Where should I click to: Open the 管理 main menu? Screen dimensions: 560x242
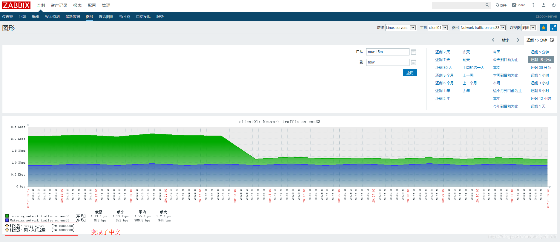pyautogui.click(x=106, y=5)
